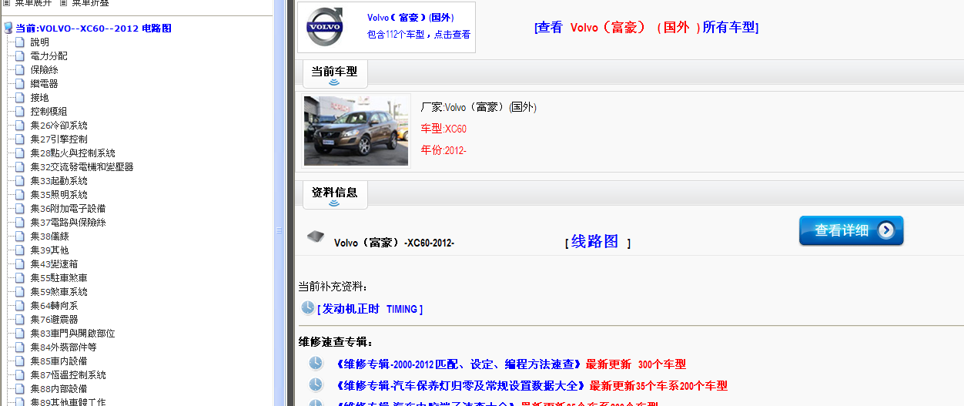This screenshot has width=964, height=406.
Task: Open 集32交流發電機和變壓器 tree entry
Action: tap(82, 167)
